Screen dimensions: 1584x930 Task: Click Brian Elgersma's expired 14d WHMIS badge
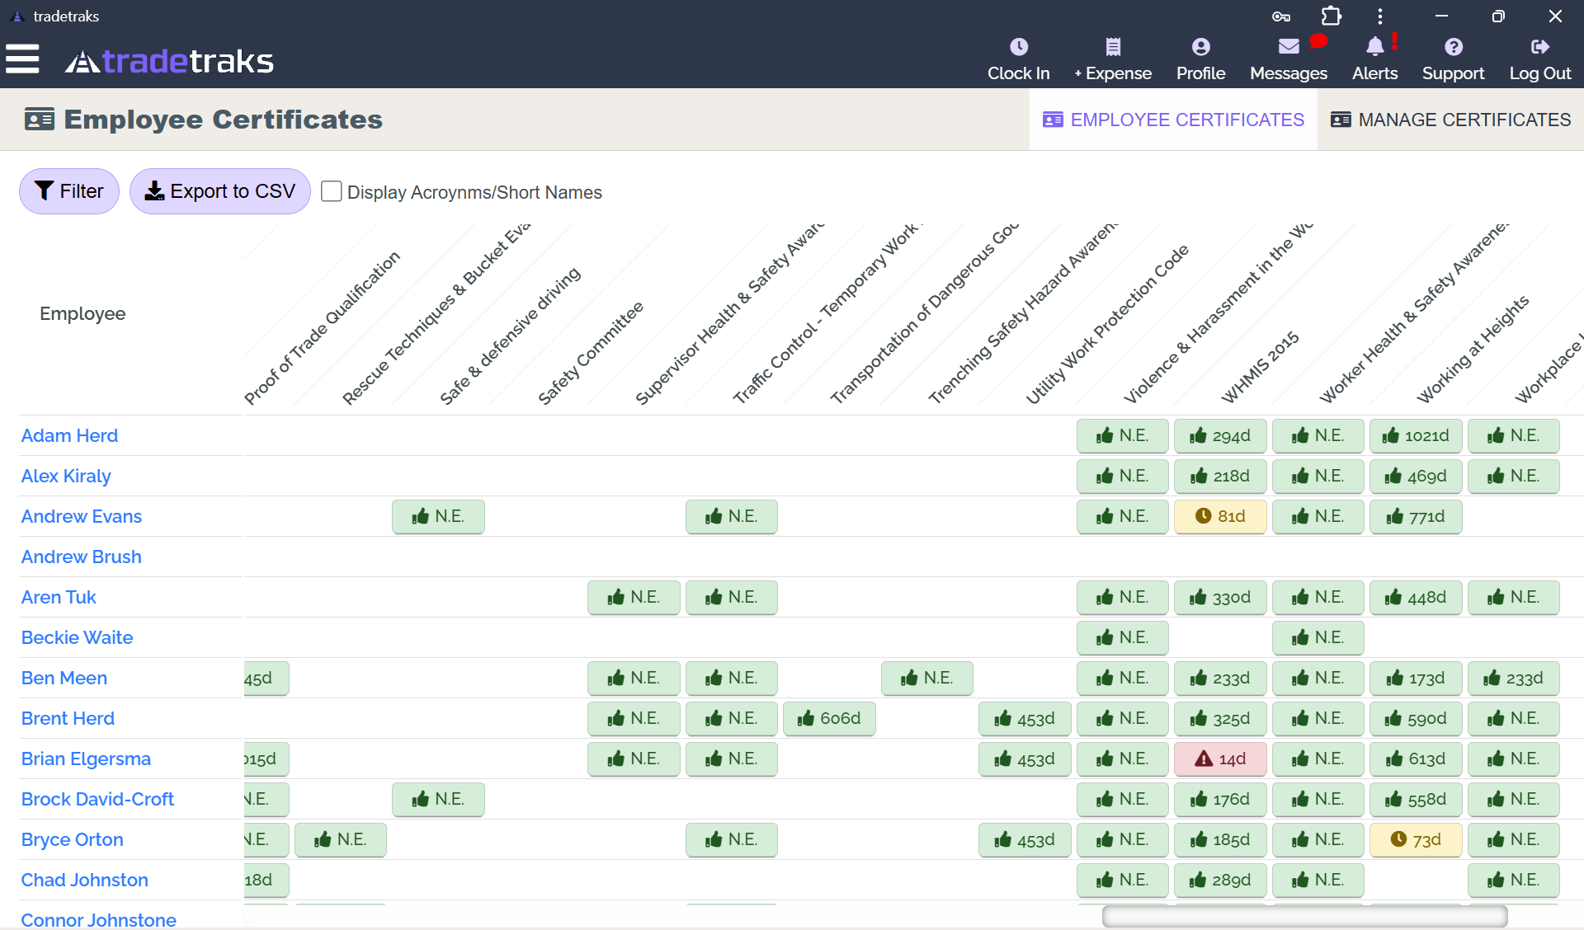click(x=1220, y=759)
